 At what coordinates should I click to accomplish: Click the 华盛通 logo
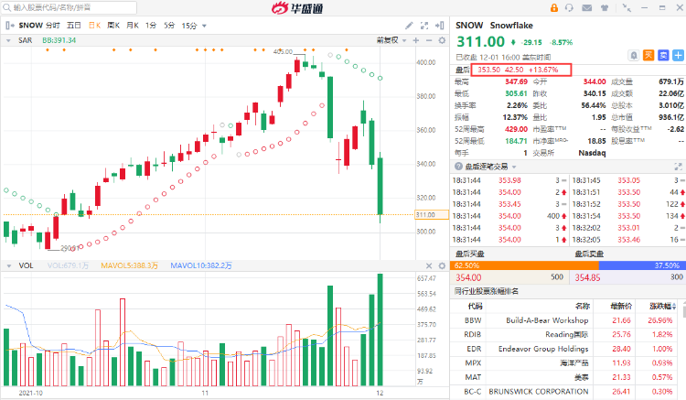(296, 7)
